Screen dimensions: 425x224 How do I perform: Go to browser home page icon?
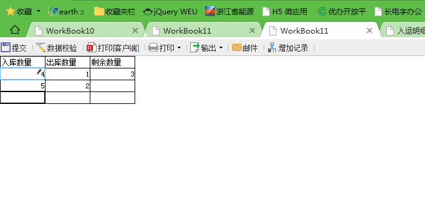(x=15, y=30)
